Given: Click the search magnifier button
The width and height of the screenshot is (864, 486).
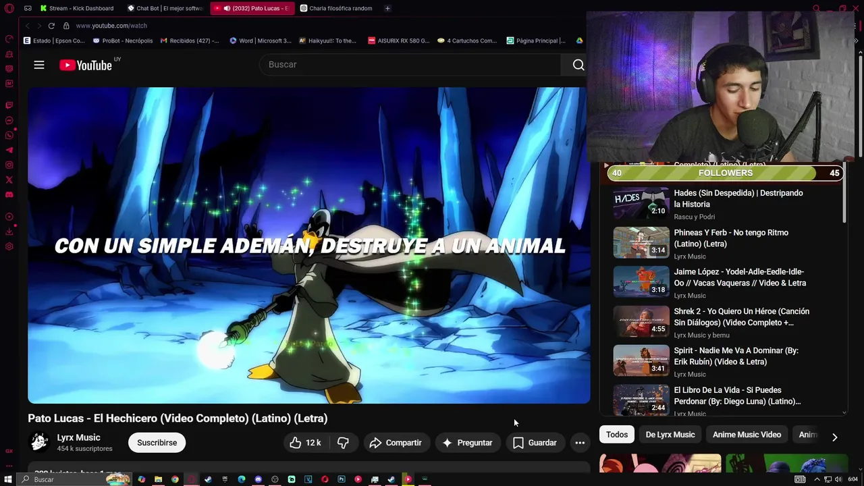Looking at the screenshot, I should 578,65.
